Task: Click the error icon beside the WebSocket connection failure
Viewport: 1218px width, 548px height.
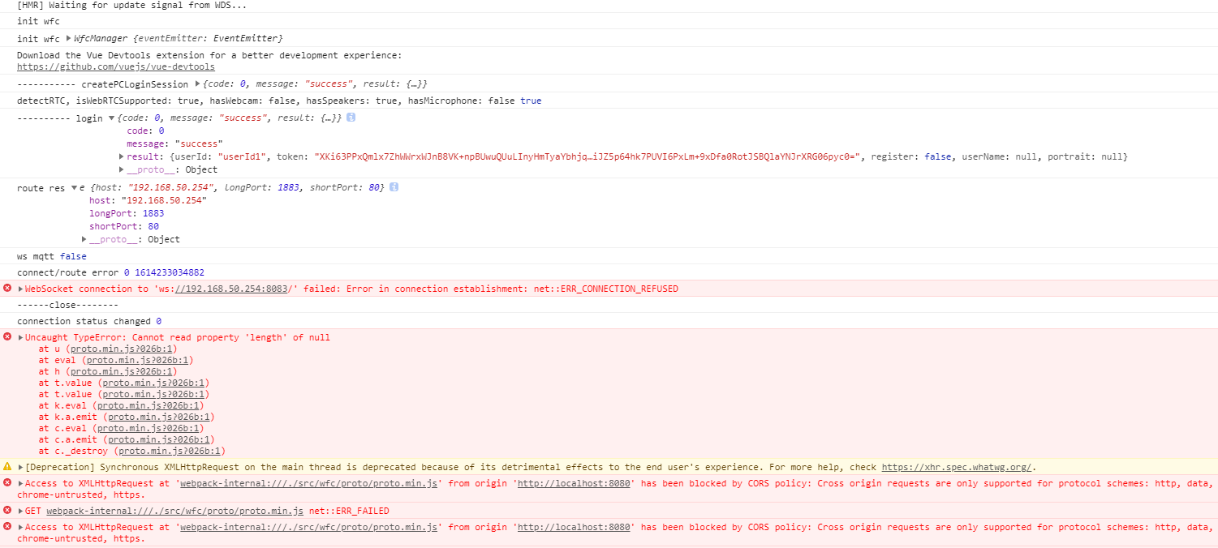Action: pos(7,288)
